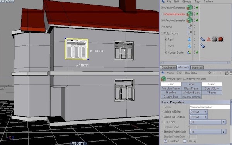Select the Glass Frame parameter tab

(x=191, y=88)
